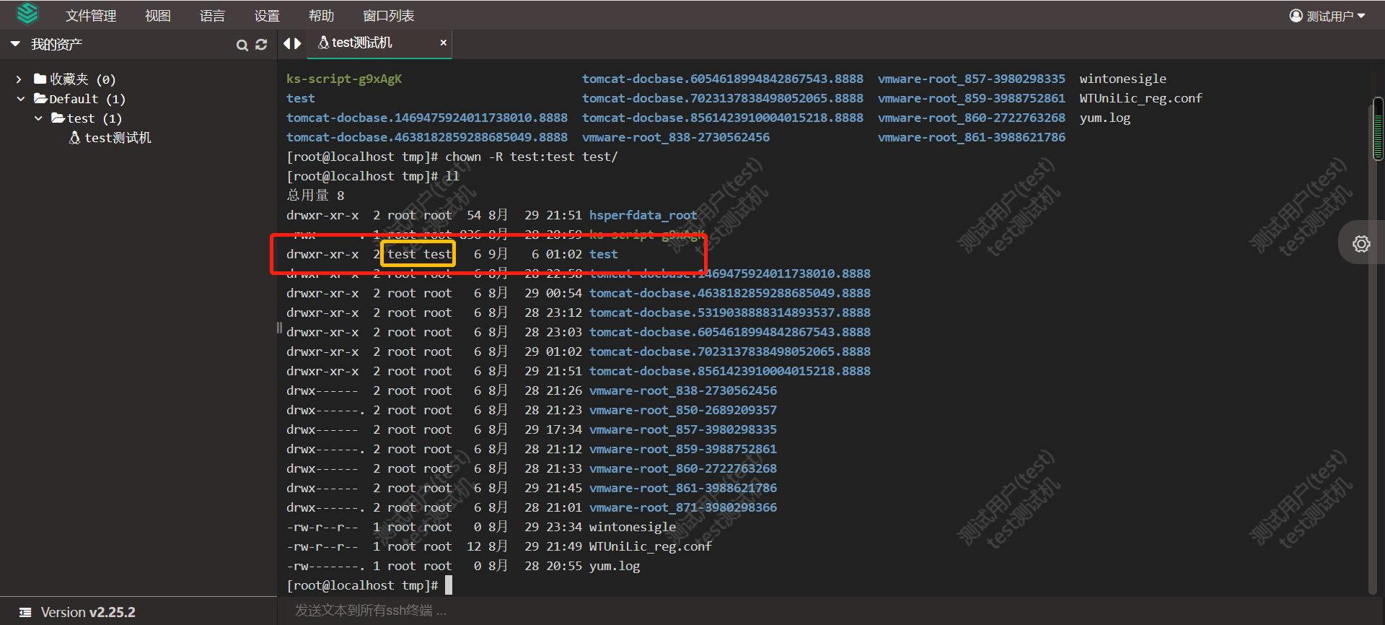The width and height of the screenshot is (1385, 625).
Task: Collapse the test folder node
Action: point(38,118)
